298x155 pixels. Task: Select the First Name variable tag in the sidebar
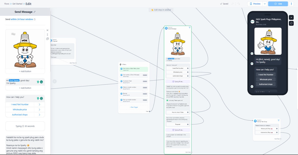(14, 80)
